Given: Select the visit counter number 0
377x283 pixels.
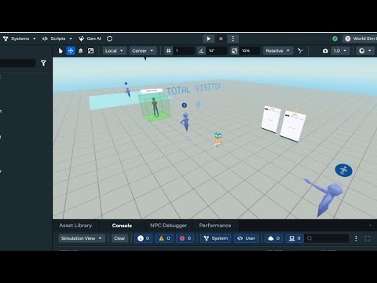Looking at the screenshot, I should 198,105.
